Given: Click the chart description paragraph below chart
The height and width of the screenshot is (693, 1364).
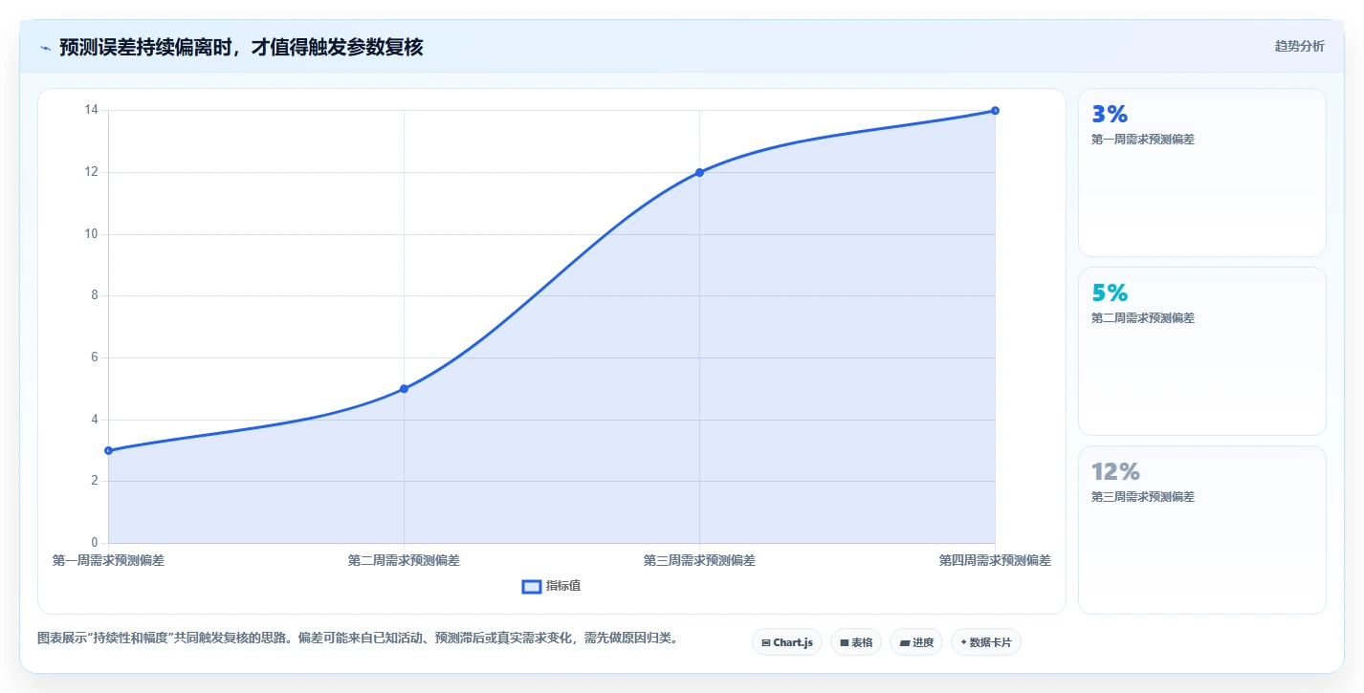Looking at the screenshot, I should pos(358,638).
